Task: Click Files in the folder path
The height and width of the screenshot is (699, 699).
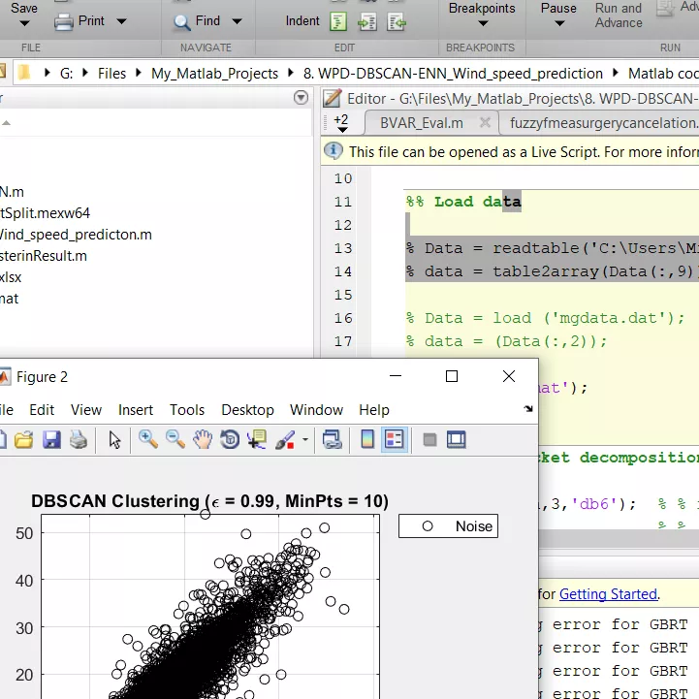Action: click(111, 73)
